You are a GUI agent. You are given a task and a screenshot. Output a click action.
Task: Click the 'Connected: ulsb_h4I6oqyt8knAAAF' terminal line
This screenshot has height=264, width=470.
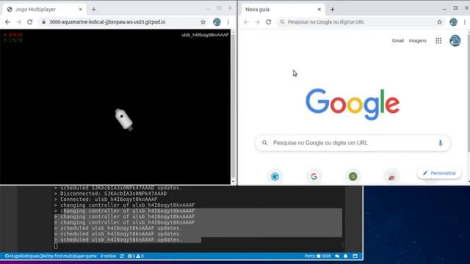[x=106, y=199]
